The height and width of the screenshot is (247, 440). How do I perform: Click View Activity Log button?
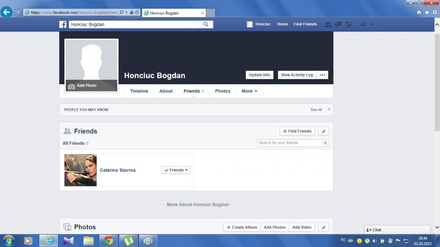(297, 75)
